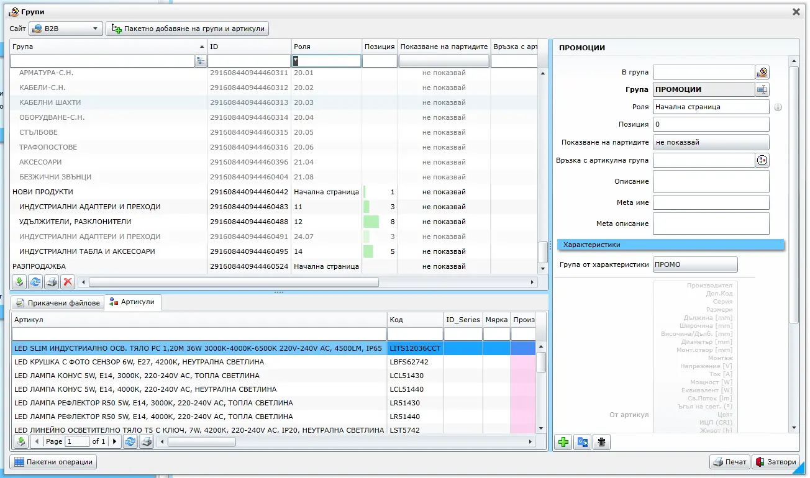Image resolution: width=810 pixels, height=478 pixels.
Task: Select ТРАФОПОСТОВЕ group row
Action: (273, 147)
